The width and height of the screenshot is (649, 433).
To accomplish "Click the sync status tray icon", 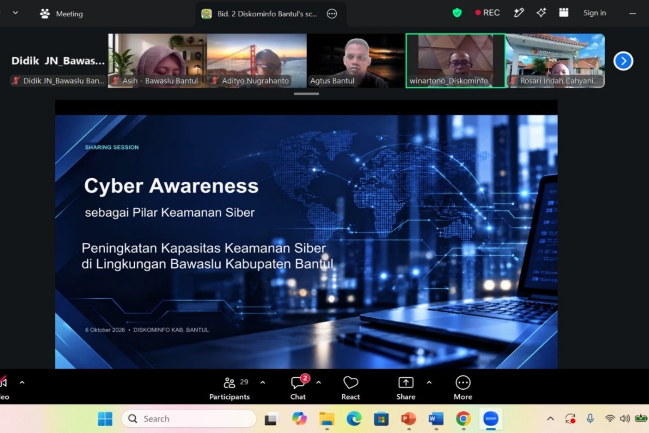I will (x=570, y=418).
